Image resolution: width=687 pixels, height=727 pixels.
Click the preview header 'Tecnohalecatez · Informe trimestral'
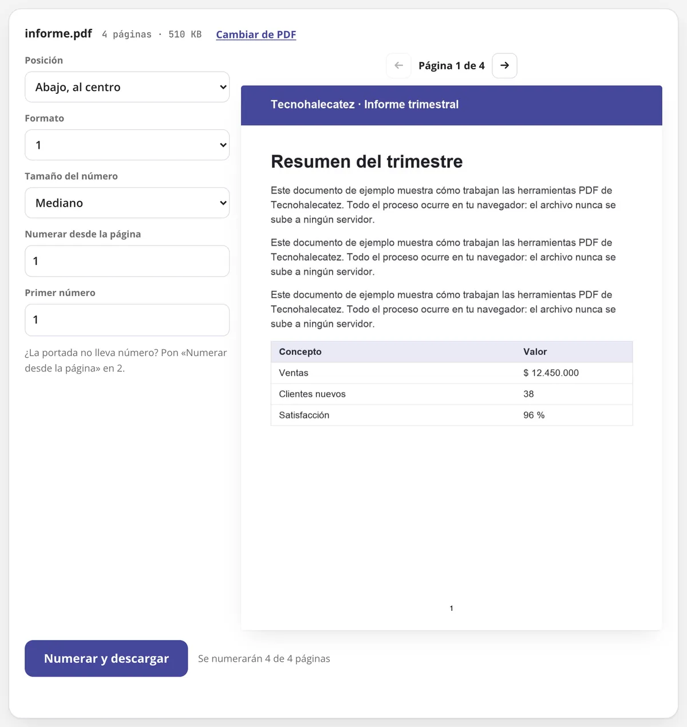point(365,104)
